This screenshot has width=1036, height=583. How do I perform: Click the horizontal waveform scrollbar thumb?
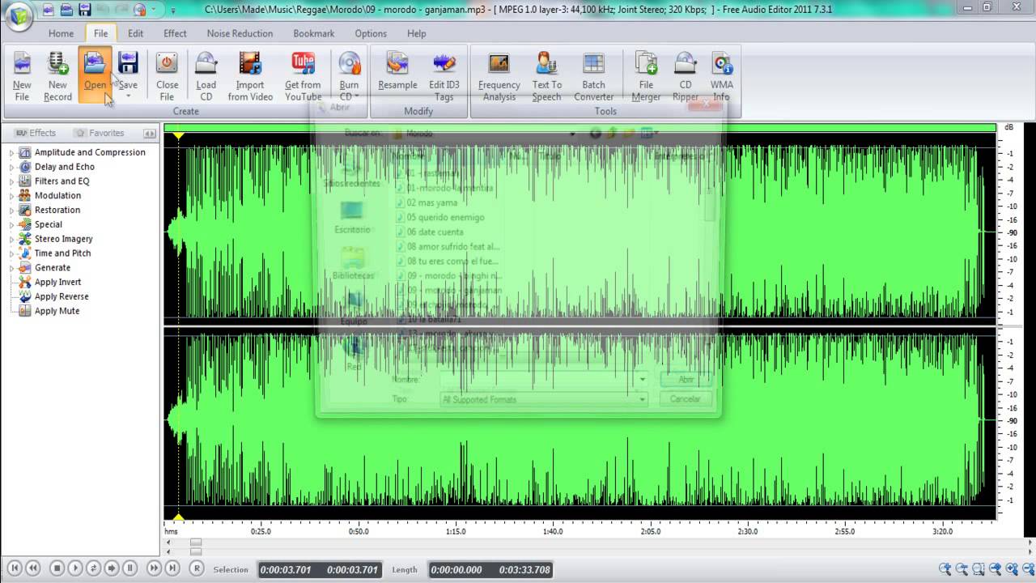coord(196,543)
